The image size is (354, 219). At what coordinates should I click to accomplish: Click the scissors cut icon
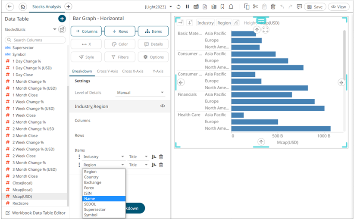tap(255, 7)
